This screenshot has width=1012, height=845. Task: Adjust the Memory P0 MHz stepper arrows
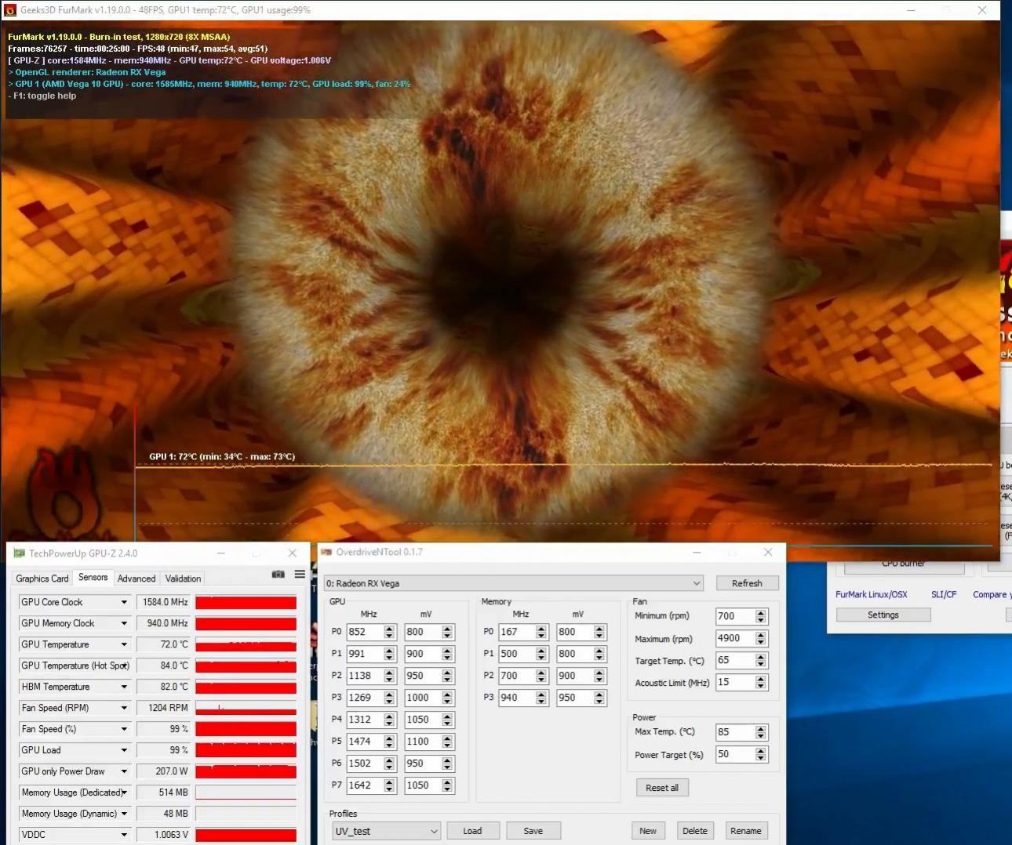coord(541,632)
